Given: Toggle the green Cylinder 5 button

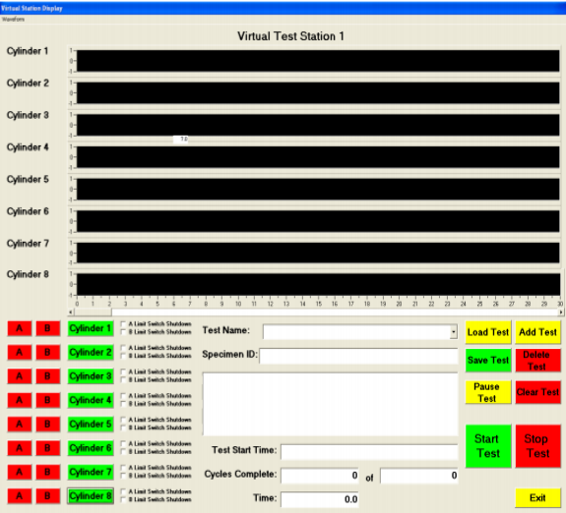Looking at the screenshot, I should [91, 425].
